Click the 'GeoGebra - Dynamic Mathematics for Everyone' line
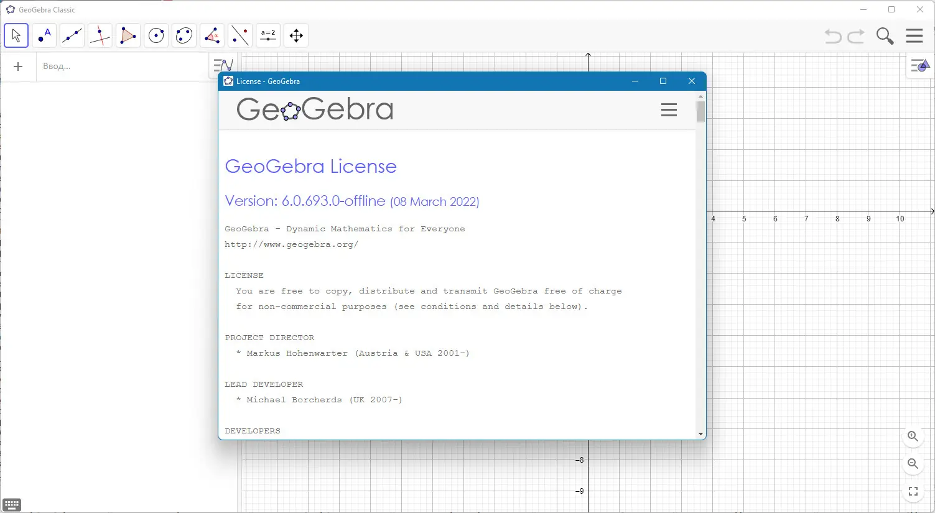 pos(345,229)
